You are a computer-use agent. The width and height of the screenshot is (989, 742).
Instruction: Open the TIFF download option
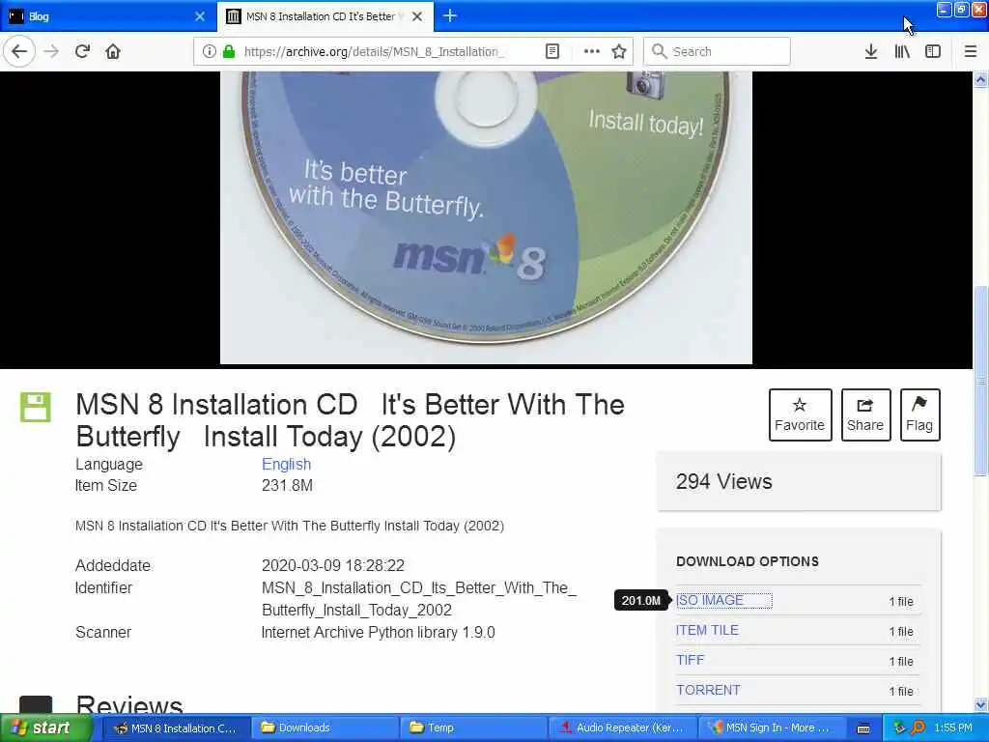690,660
